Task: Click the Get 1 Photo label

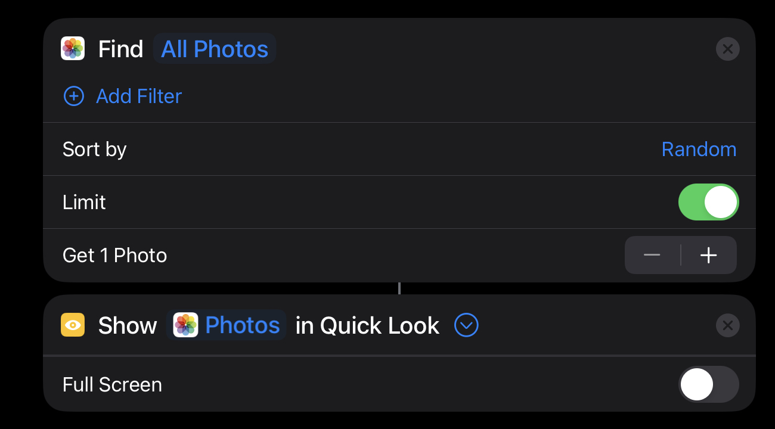Action: pos(114,255)
